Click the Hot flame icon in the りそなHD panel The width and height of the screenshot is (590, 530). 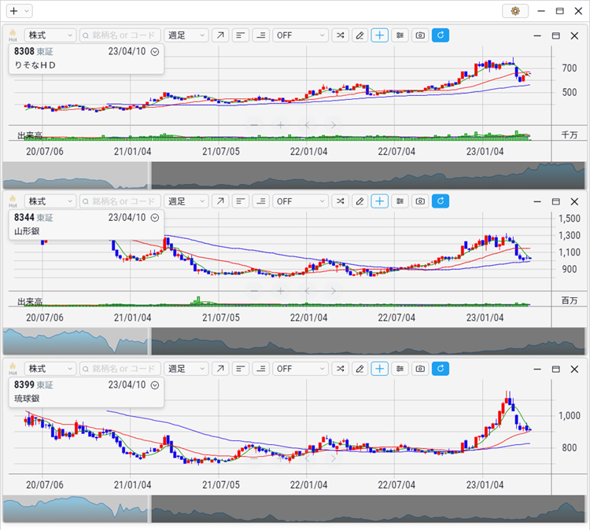(13, 35)
